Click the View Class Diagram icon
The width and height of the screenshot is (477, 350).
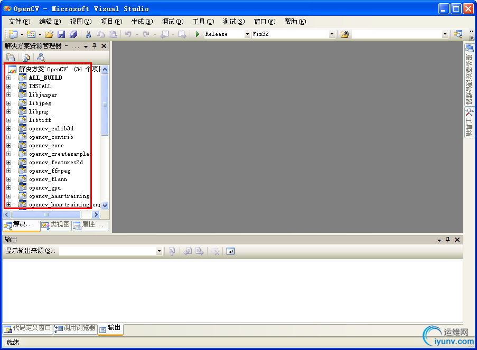[x=41, y=57]
